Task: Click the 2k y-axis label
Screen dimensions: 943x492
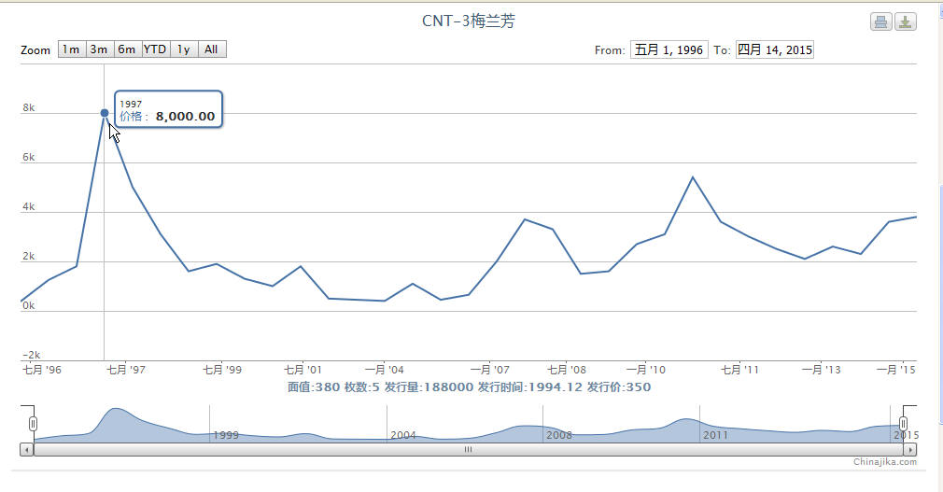Action: click(29, 256)
